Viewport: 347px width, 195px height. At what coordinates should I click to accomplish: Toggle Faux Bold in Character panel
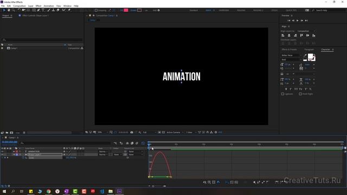click(x=286, y=89)
